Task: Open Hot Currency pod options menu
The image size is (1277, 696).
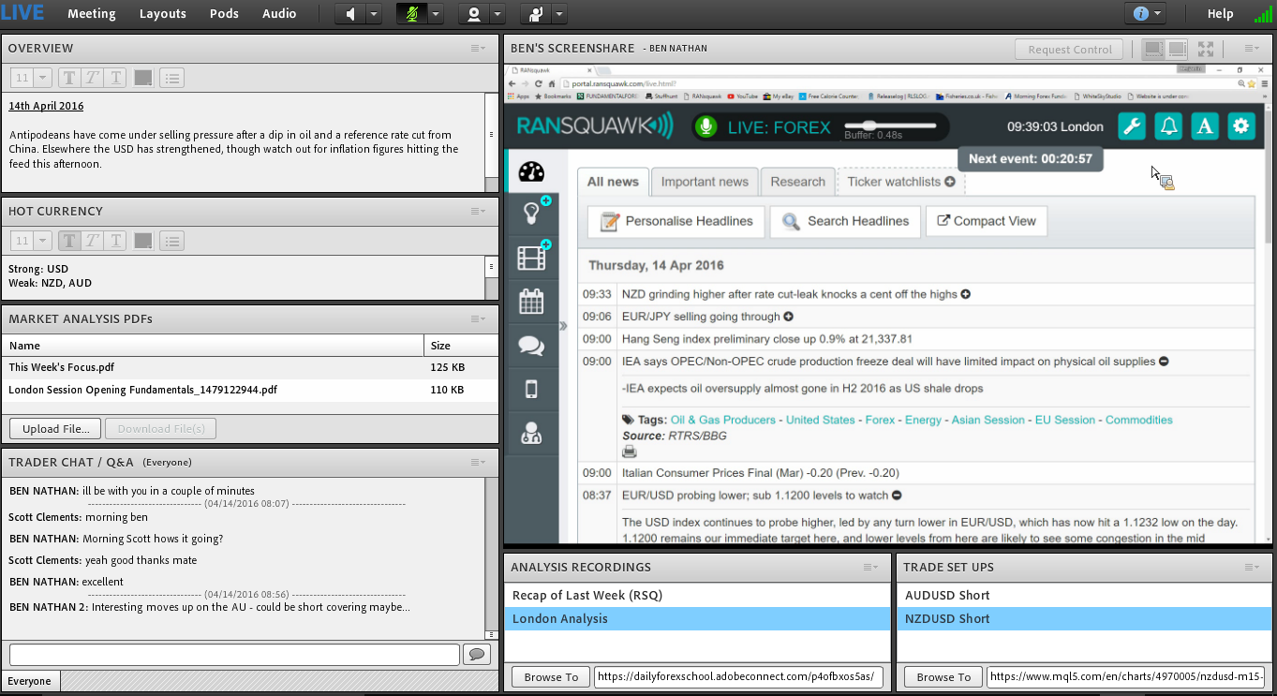Action: (478, 212)
